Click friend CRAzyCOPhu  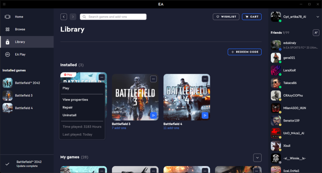tap(295, 95)
